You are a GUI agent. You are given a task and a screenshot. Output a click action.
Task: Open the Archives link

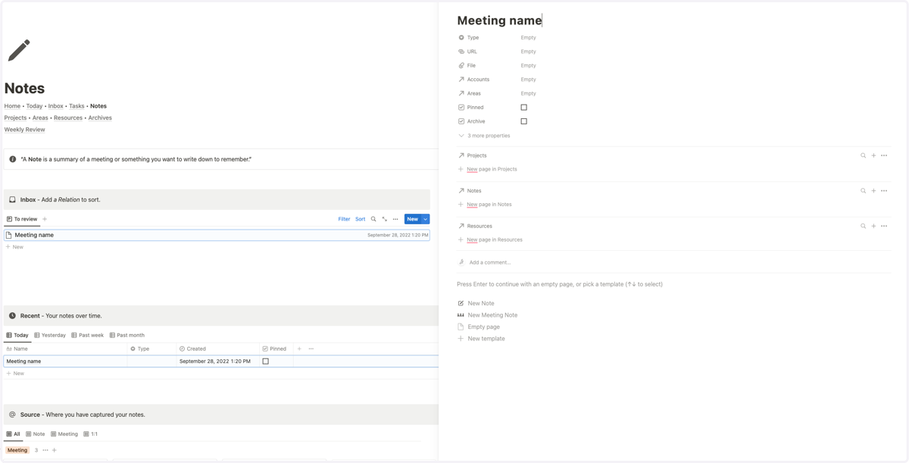point(100,117)
